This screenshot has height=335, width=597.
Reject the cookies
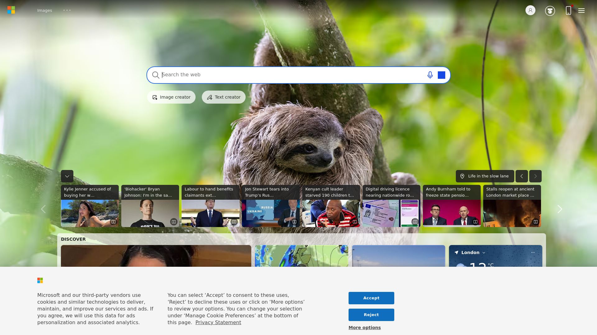pos(371,315)
